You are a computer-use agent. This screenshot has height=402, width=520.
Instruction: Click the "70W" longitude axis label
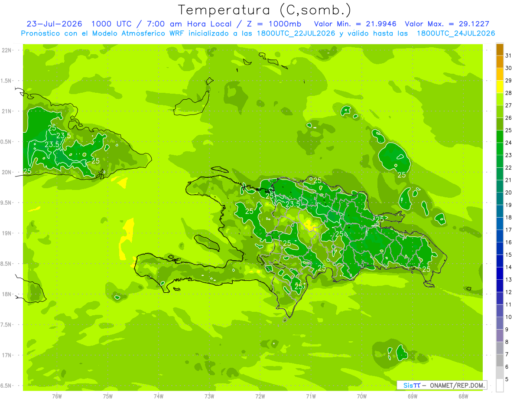click(x=362, y=396)
